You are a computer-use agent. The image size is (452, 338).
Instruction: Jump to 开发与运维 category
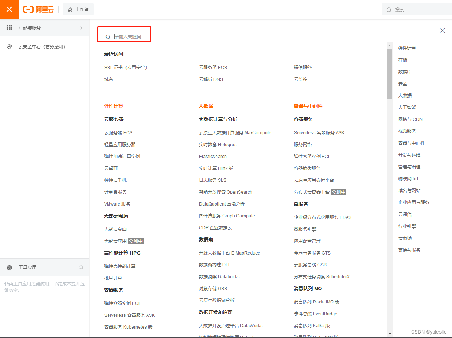pyautogui.click(x=409, y=155)
